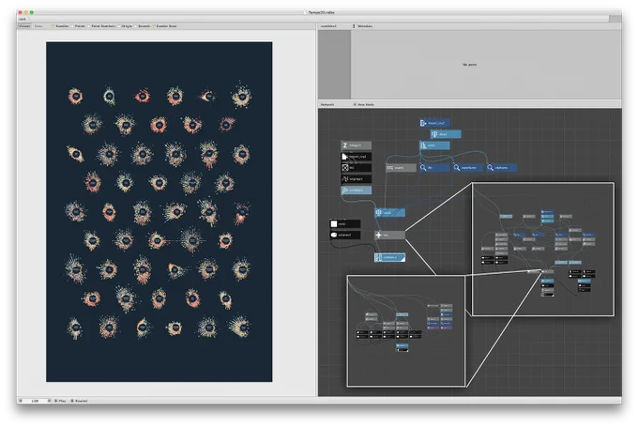Select the middle magnifier lookup node
Viewport: 638px width, 427px height.
(468, 168)
